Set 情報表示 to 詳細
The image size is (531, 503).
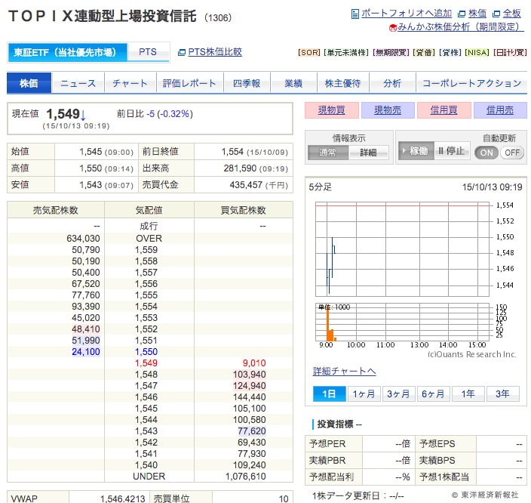click(x=368, y=153)
